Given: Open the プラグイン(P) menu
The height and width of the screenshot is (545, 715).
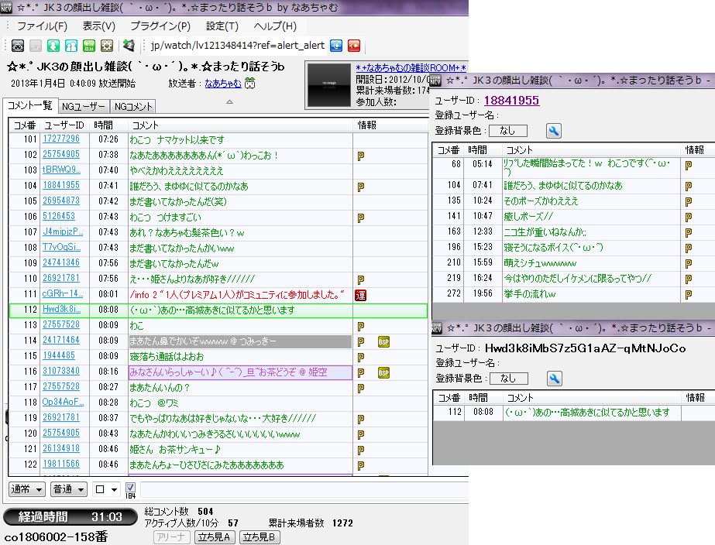Looking at the screenshot, I should [160, 26].
